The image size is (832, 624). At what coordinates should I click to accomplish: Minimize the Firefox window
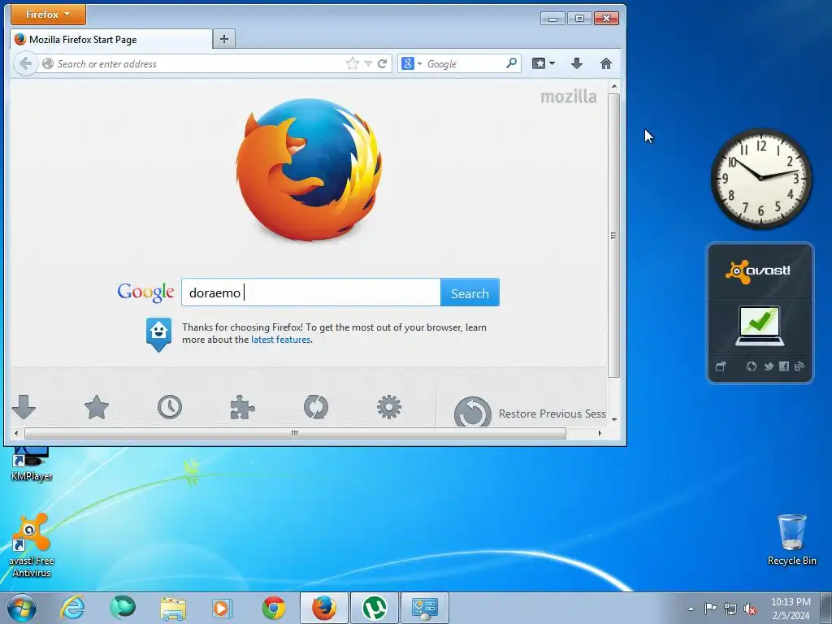point(552,19)
